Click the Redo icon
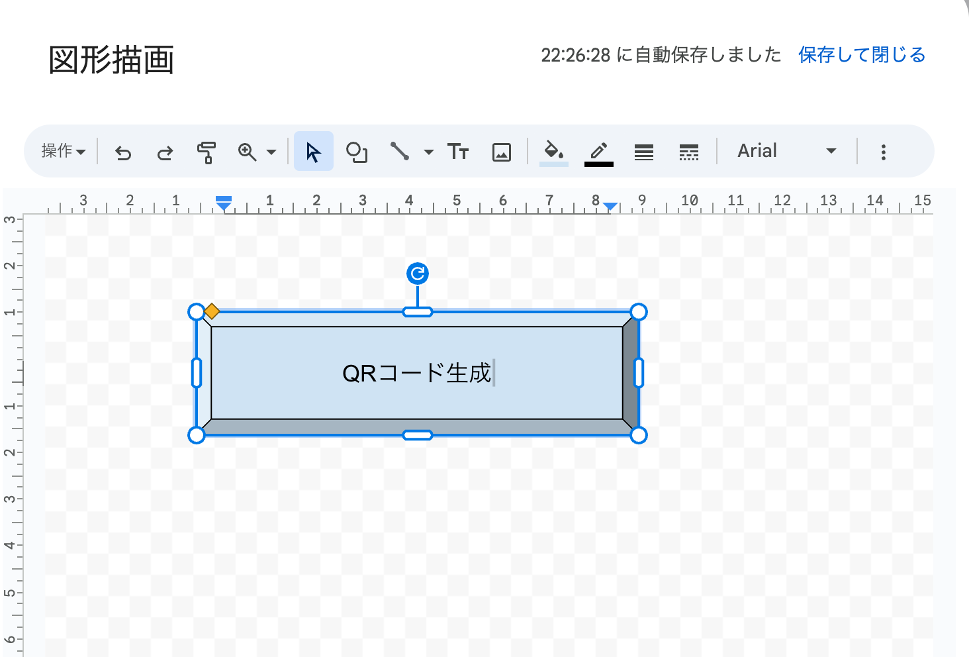The width and height of the screenshot is (969, 657). tap(165, 151)
